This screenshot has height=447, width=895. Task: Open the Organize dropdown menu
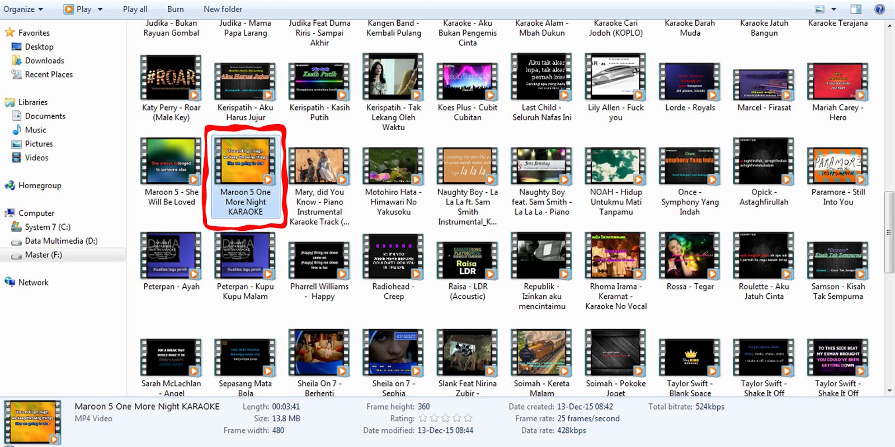pos(23,9)
